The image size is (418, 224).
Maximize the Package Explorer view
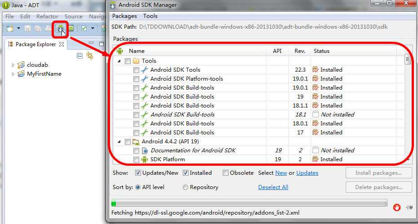coord(101,43)
